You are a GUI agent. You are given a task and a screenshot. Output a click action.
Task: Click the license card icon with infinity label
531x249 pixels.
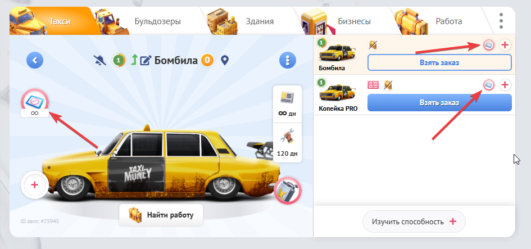point(34,103)
